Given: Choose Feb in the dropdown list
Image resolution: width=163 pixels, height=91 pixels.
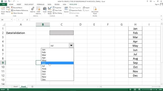Looking at the screenshot, I should pyautogui.click(x=57, y=52).
